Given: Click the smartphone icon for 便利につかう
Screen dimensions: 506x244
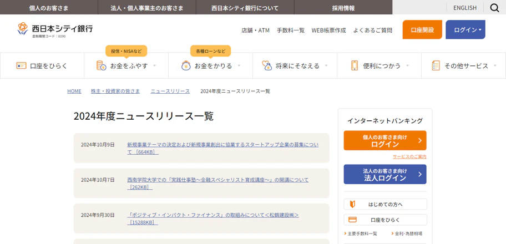Looking at the screenshot, I should point(355,65).
